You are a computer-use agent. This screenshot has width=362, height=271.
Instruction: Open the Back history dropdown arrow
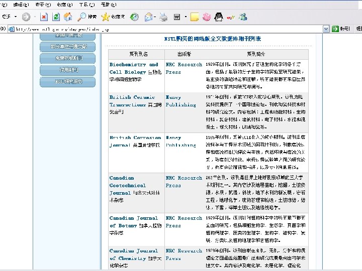point(16,17)
